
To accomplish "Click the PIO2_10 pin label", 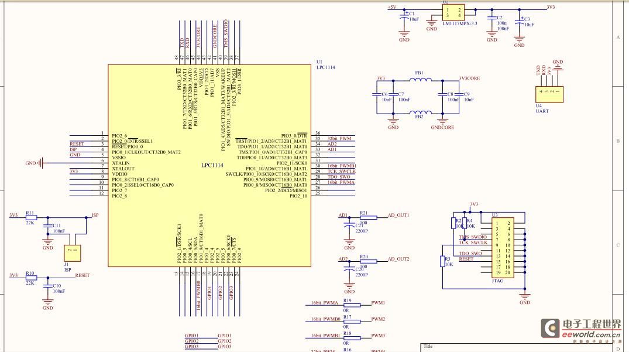I will 298,196.
